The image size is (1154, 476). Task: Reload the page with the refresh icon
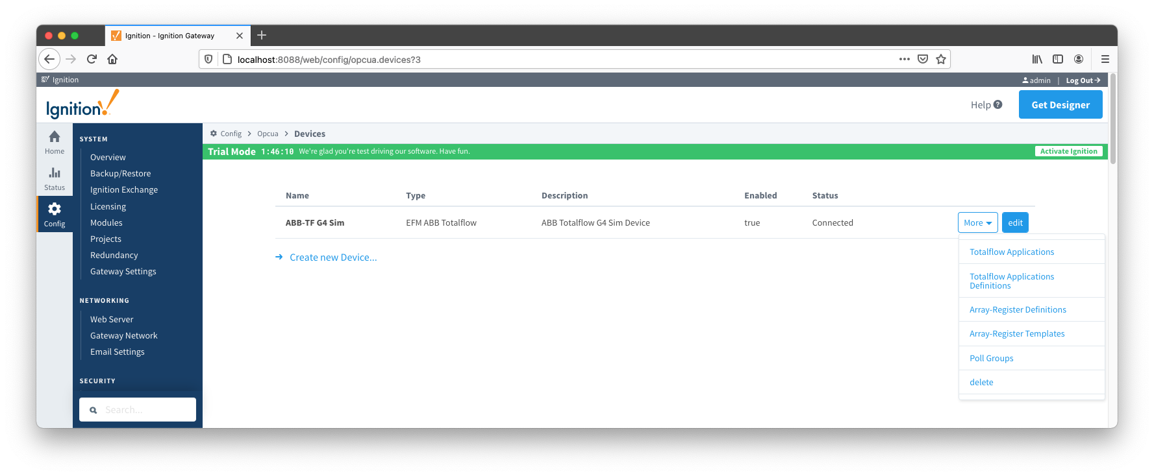[x=92, y=59]
